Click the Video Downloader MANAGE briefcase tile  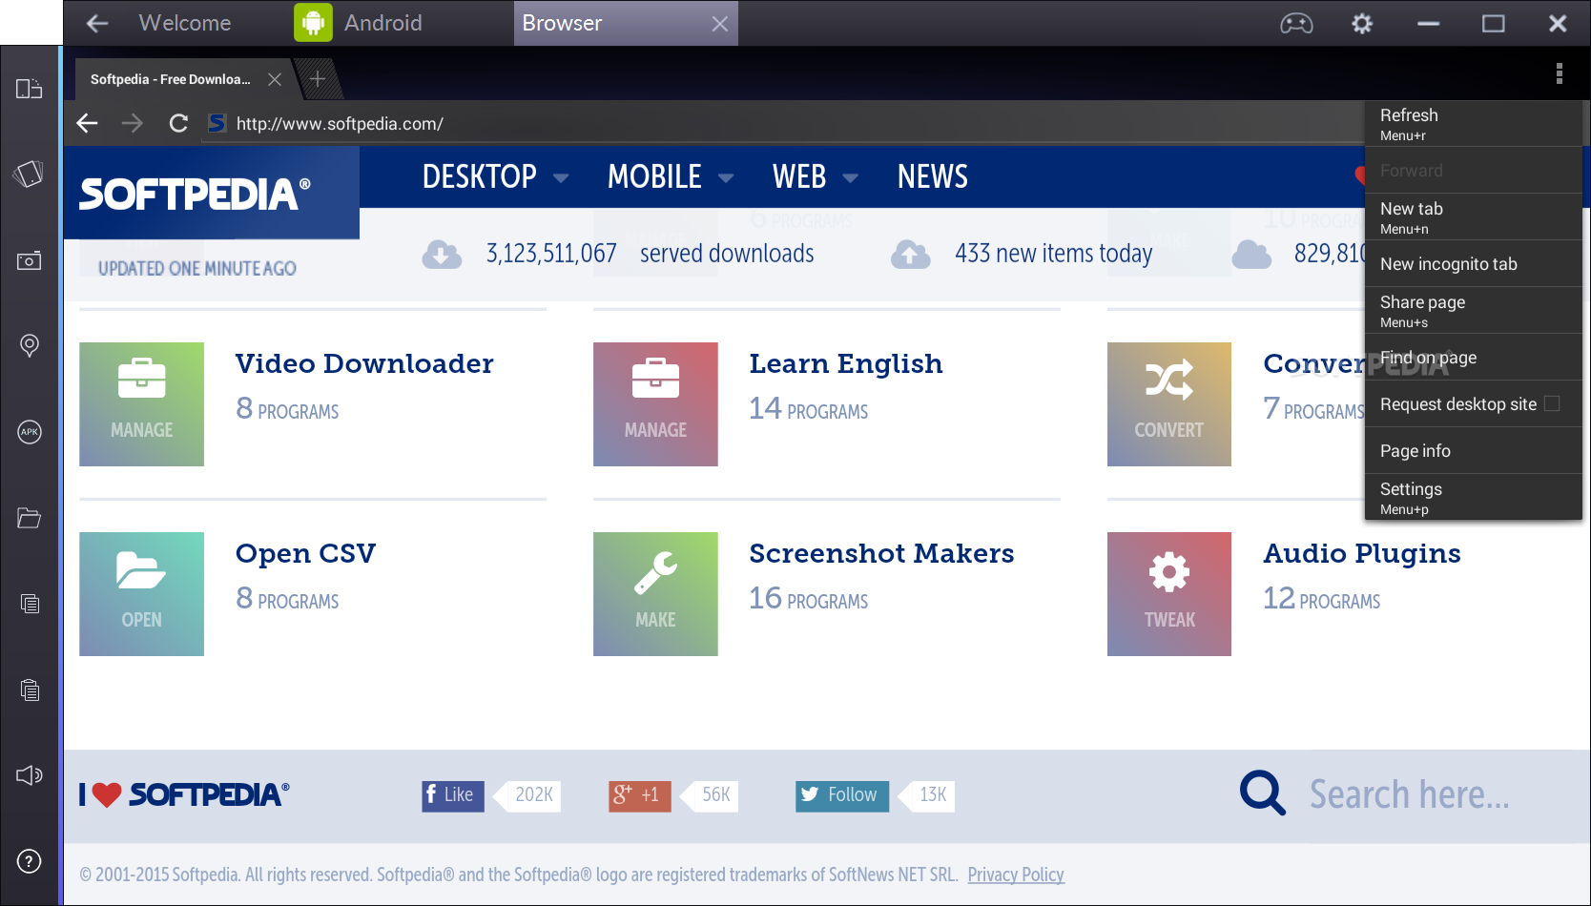[141, 404]
